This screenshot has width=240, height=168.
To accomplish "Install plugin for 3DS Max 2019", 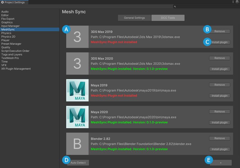I will (x=220, y=42).
